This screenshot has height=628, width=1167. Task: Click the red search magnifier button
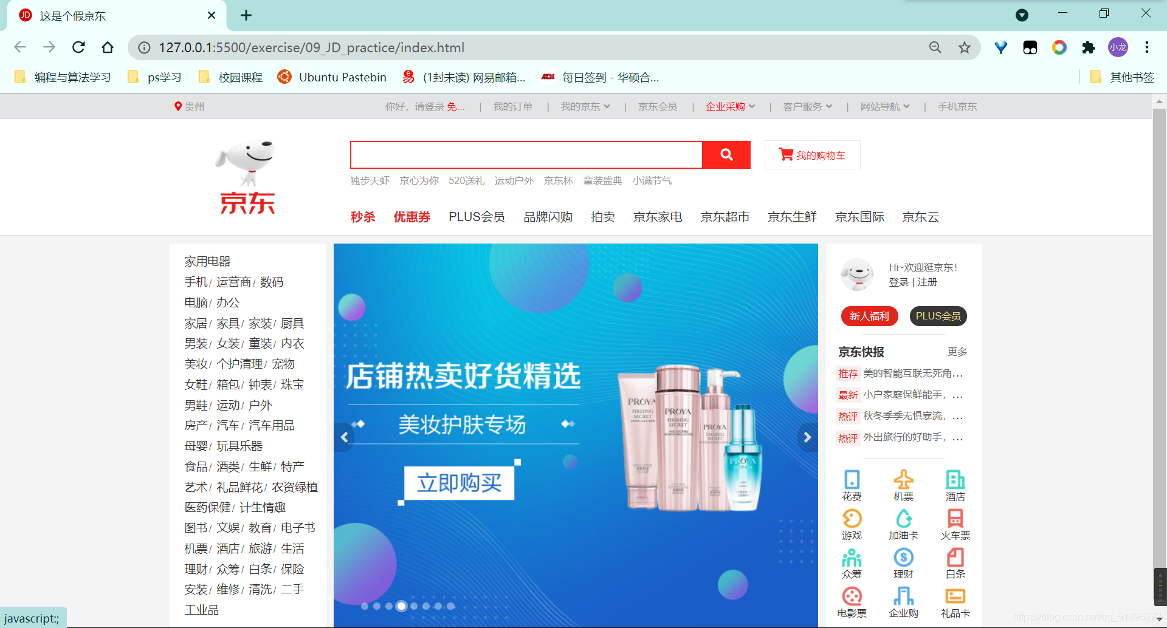(x=726, y=155)
